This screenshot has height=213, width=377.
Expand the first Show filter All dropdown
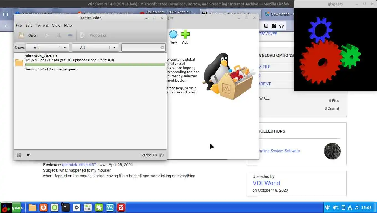click(x=47, y=47)
